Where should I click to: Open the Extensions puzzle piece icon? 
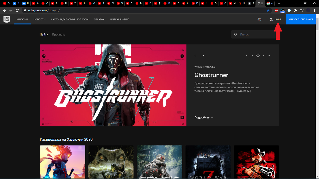coord(295,10)
